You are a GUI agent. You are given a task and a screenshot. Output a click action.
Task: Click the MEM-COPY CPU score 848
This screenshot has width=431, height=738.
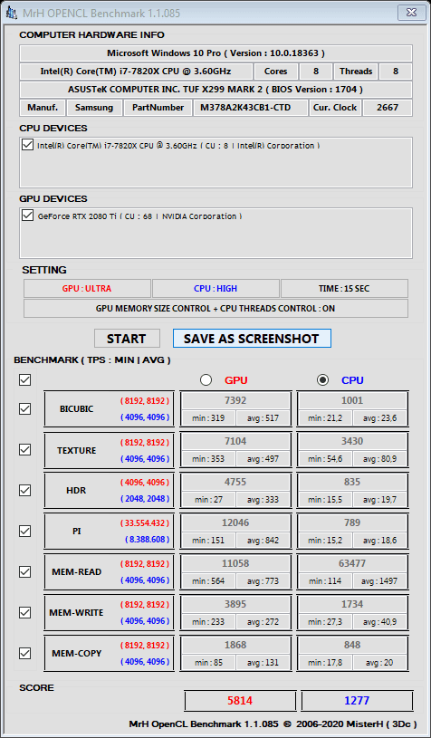coord(352,645)
